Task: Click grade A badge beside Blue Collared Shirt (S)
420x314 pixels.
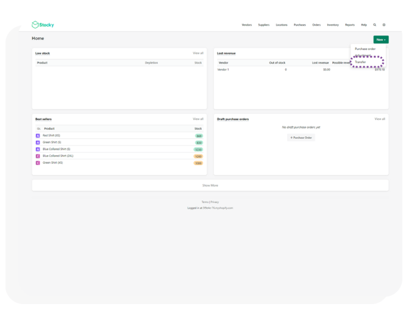Action: tap(38, 149)
